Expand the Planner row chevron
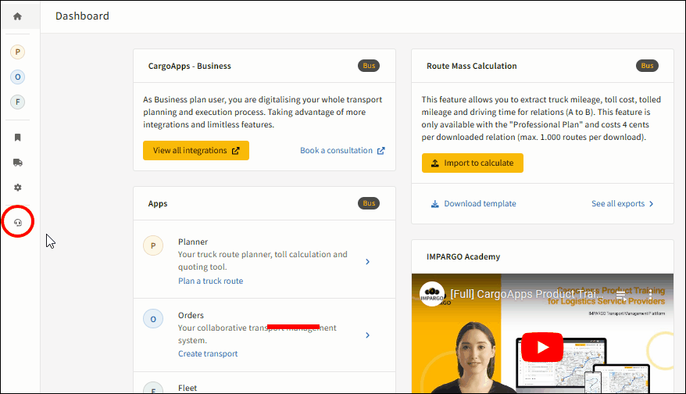The width and height of the screenshot is (686, 394). pos(367,262)
